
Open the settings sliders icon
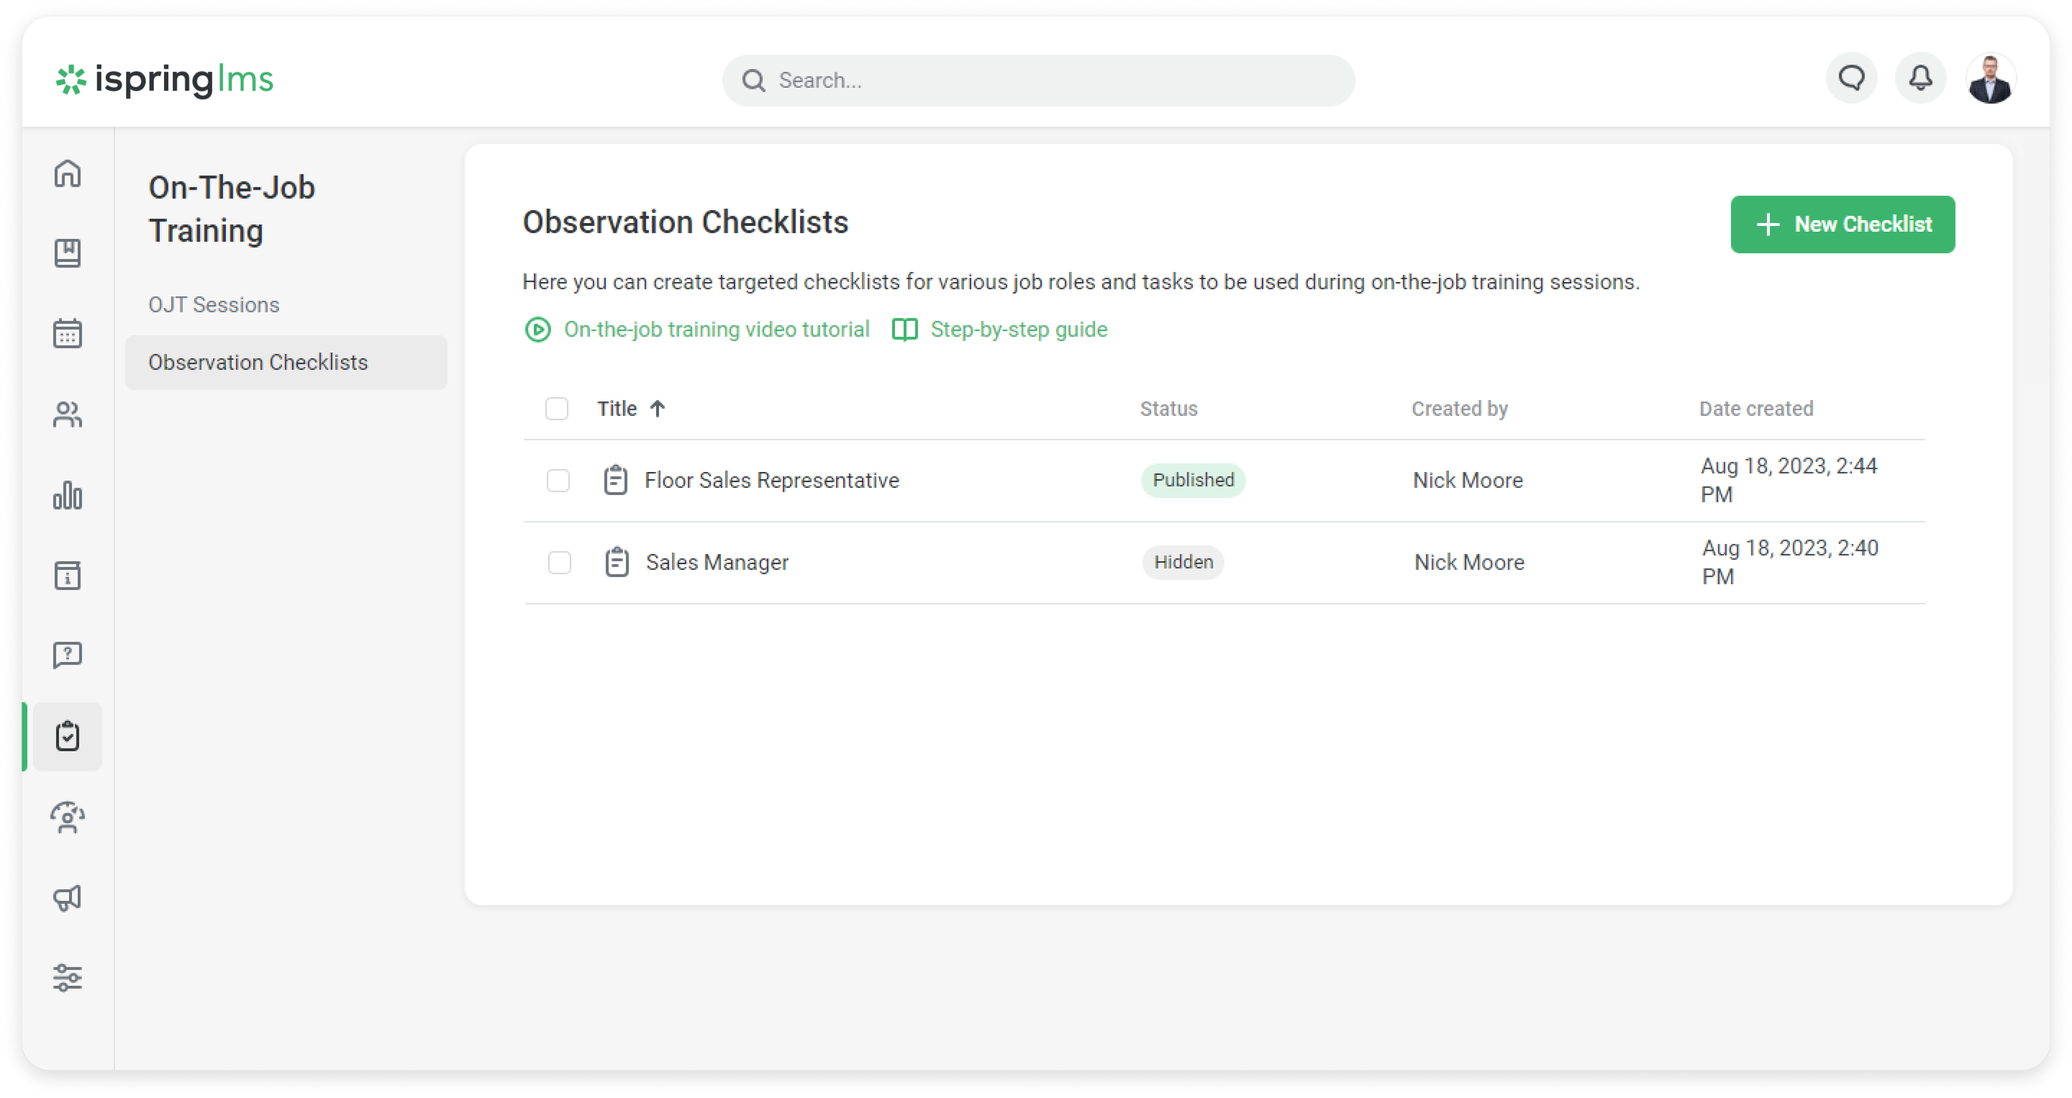tap(68, 977)
